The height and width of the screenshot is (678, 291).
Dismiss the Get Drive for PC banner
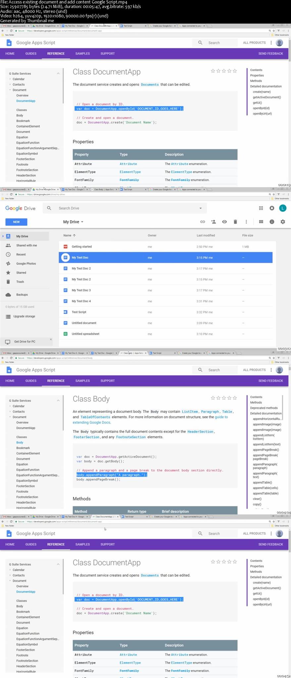(x=51, y=339)
